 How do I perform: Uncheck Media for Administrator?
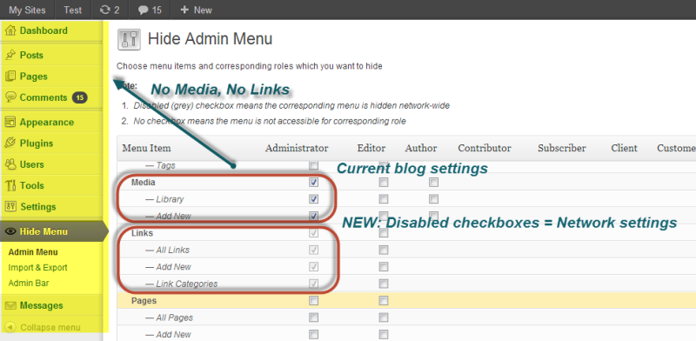[x=314, y=182]
